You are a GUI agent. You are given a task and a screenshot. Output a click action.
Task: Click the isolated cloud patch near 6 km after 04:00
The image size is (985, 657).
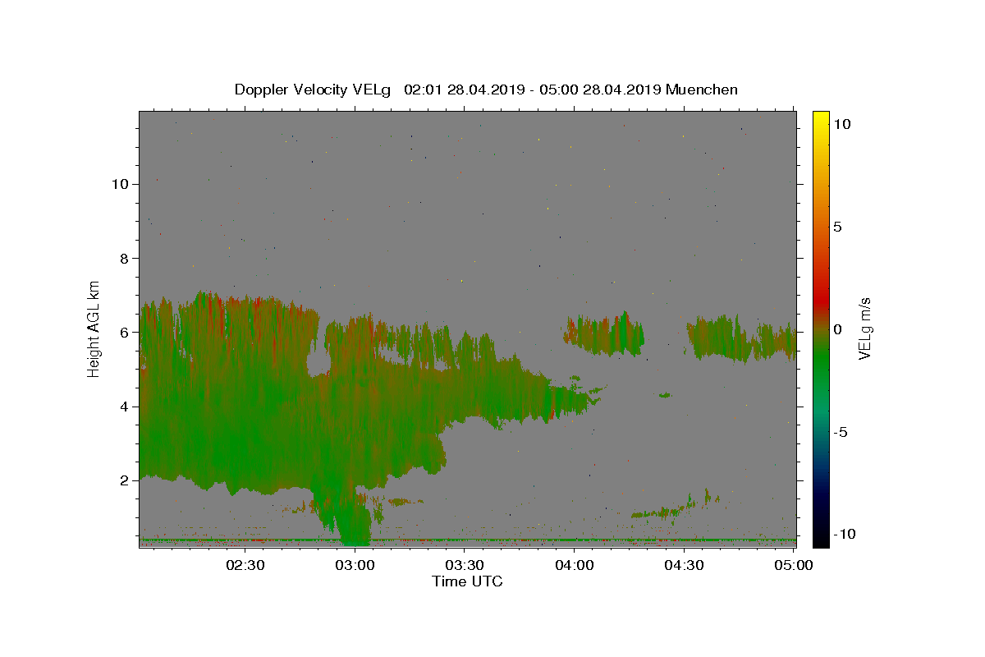click(605, 333)
